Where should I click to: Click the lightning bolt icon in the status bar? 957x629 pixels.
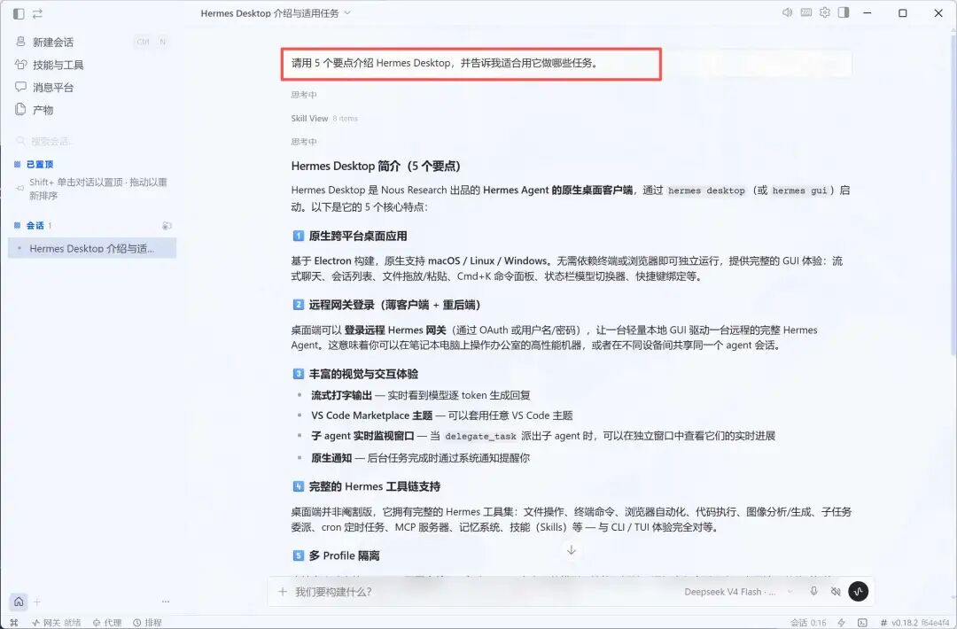tap(842, 622)
